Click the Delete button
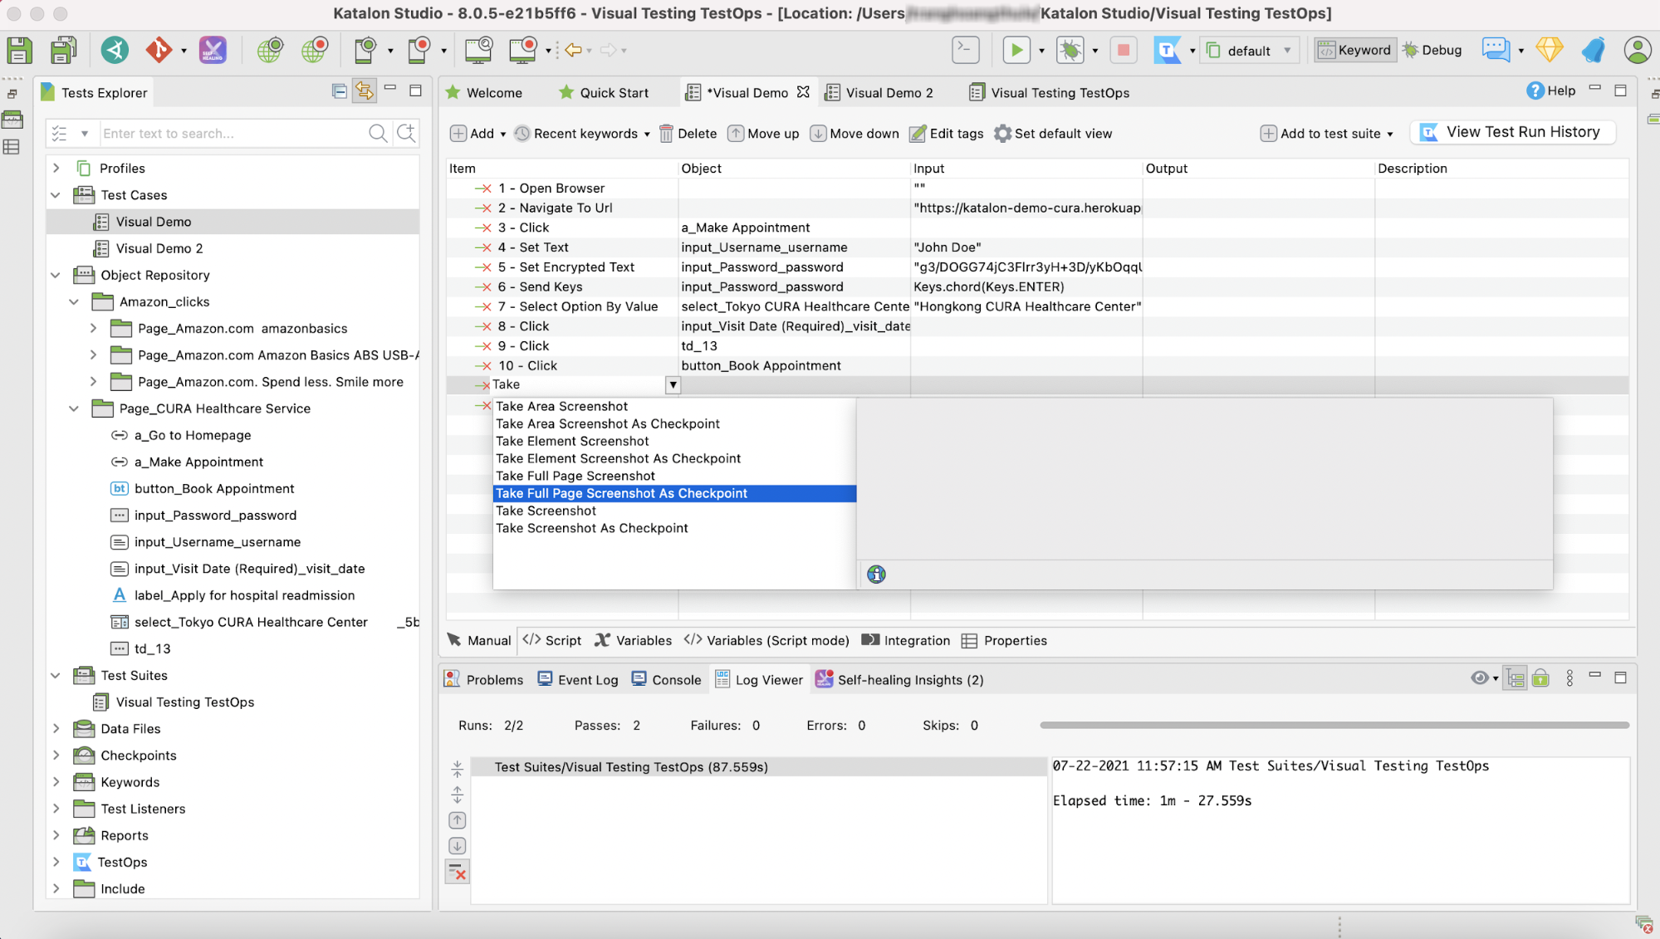The image size is (1660, 939). coord(688,134)
